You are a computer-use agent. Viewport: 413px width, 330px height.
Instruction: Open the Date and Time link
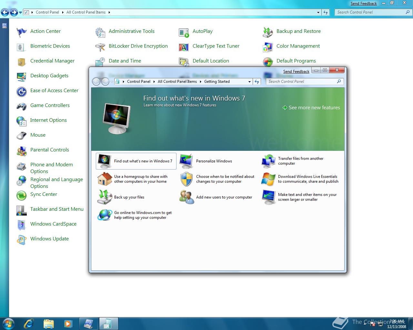(x=125, y=61)
